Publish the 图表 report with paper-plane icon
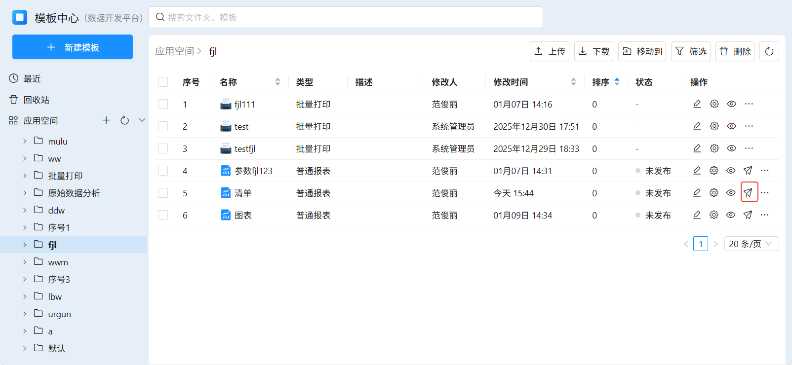Image resolution: width=792 pixels, height=365 pixels. pyautogui.click(x=748, y=215)
